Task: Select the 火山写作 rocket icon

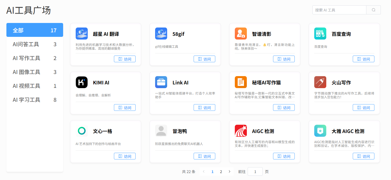Action: tap(320, 82)
